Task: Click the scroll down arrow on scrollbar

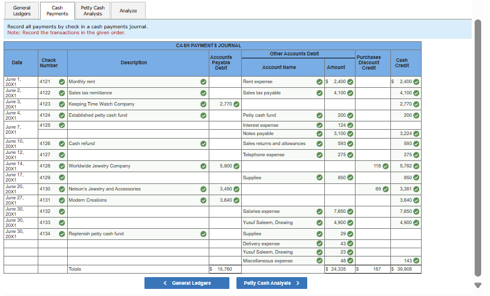Action: click(478, 285)
